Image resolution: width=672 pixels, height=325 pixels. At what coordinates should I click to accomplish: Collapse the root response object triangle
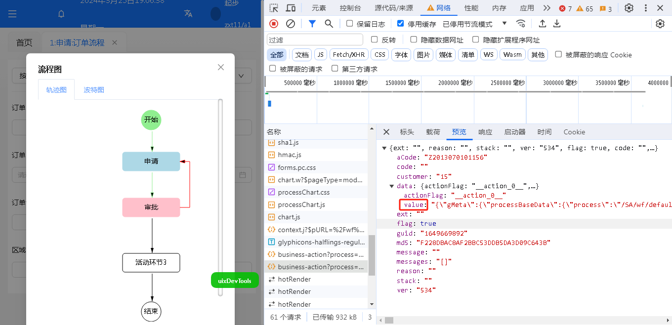(384, 148)
